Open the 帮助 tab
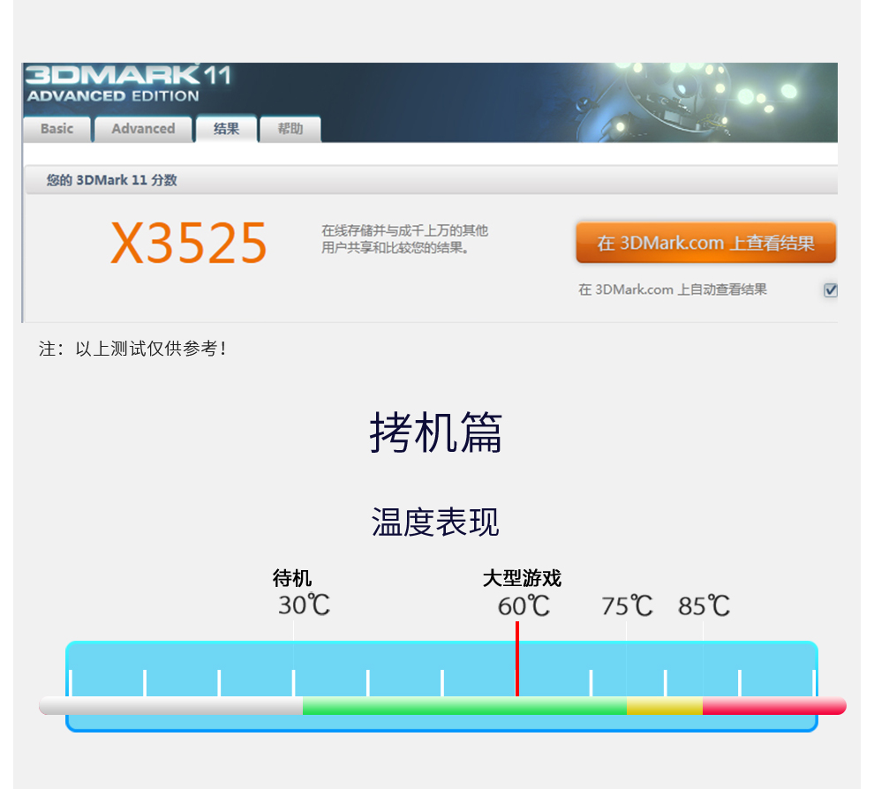This screenshot has width=874, height=789. pos(290,129)
